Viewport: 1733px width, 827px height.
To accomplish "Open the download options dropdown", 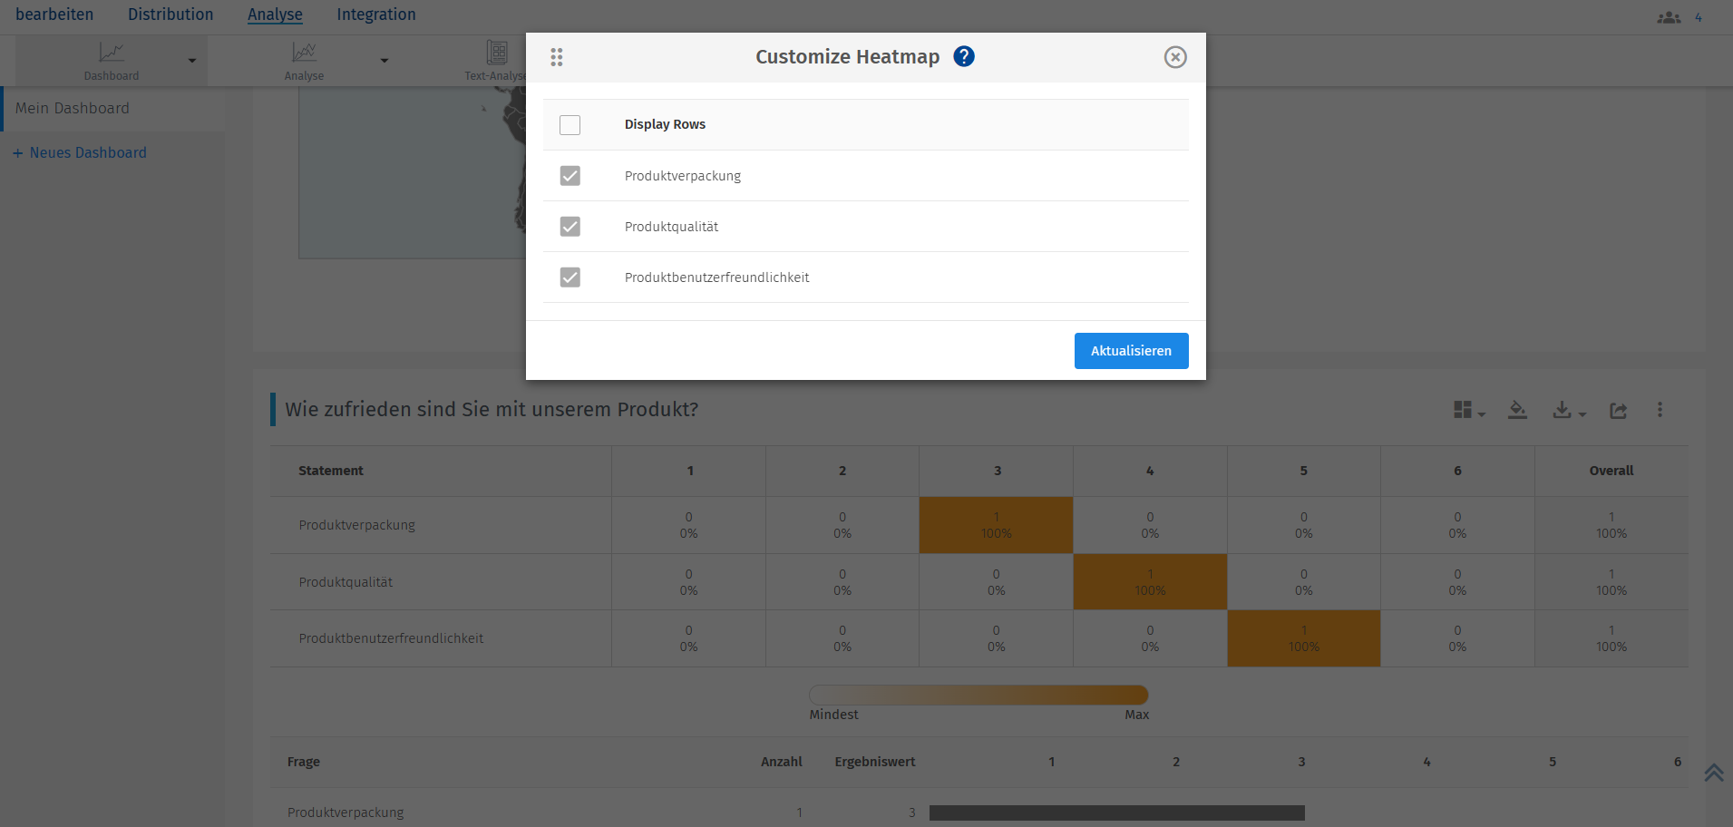I will (x=1569, y=411).
